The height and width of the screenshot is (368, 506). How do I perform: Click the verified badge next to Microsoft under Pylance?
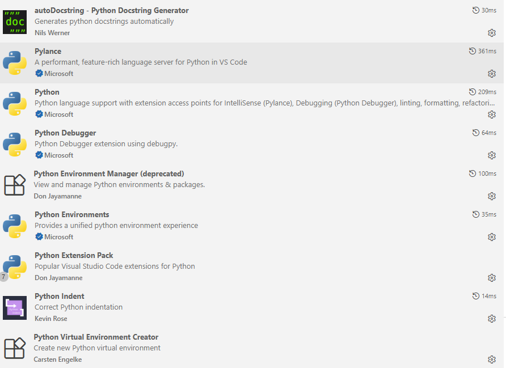pos(38,73)
